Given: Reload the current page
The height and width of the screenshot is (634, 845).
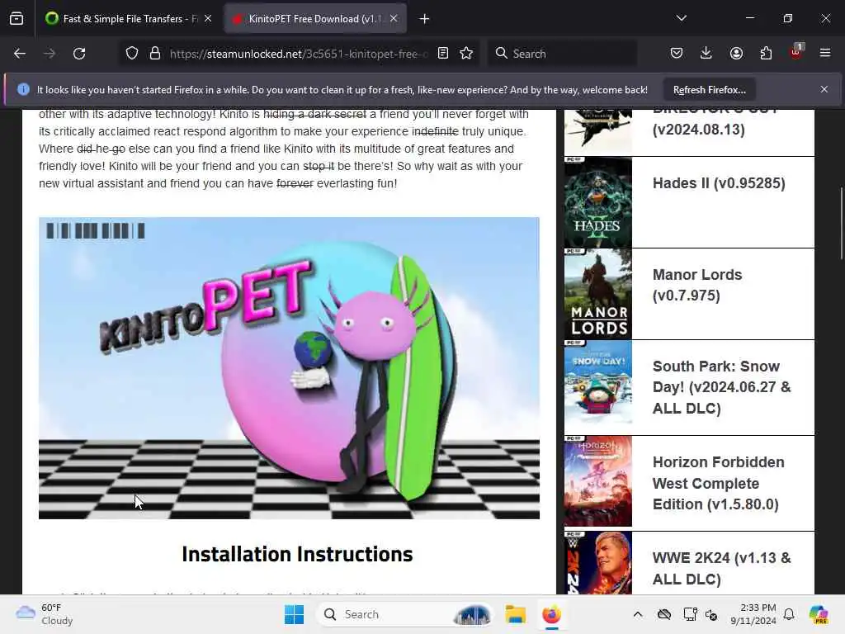Looking at the screenshot, I should click(79, 54).
